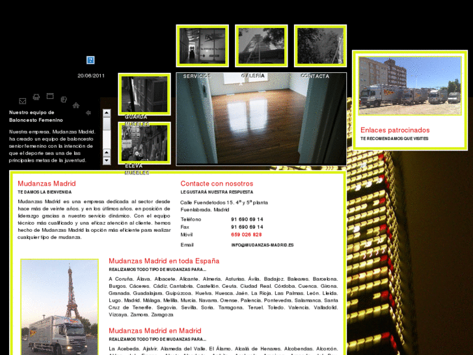Click the LE GUSTARÁ NUESTRA RESPUESTA subtitle

point(217,192)
